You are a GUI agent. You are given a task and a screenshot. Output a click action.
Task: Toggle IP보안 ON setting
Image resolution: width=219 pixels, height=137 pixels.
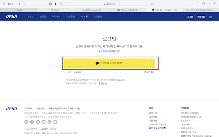pyautogui.click(x=149, y=72)
